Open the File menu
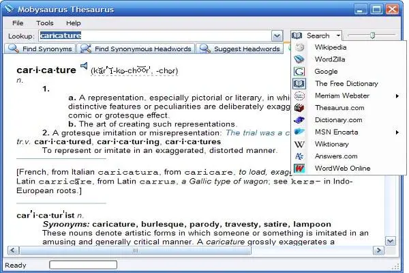The height and width of the screenshot is (273, 409). point(18,23)
